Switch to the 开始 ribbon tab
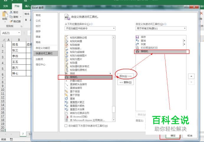204x142 pixels. click(x=17, y=6)
